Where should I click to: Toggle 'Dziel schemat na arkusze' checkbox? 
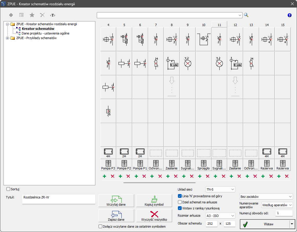tap(180, 202)
